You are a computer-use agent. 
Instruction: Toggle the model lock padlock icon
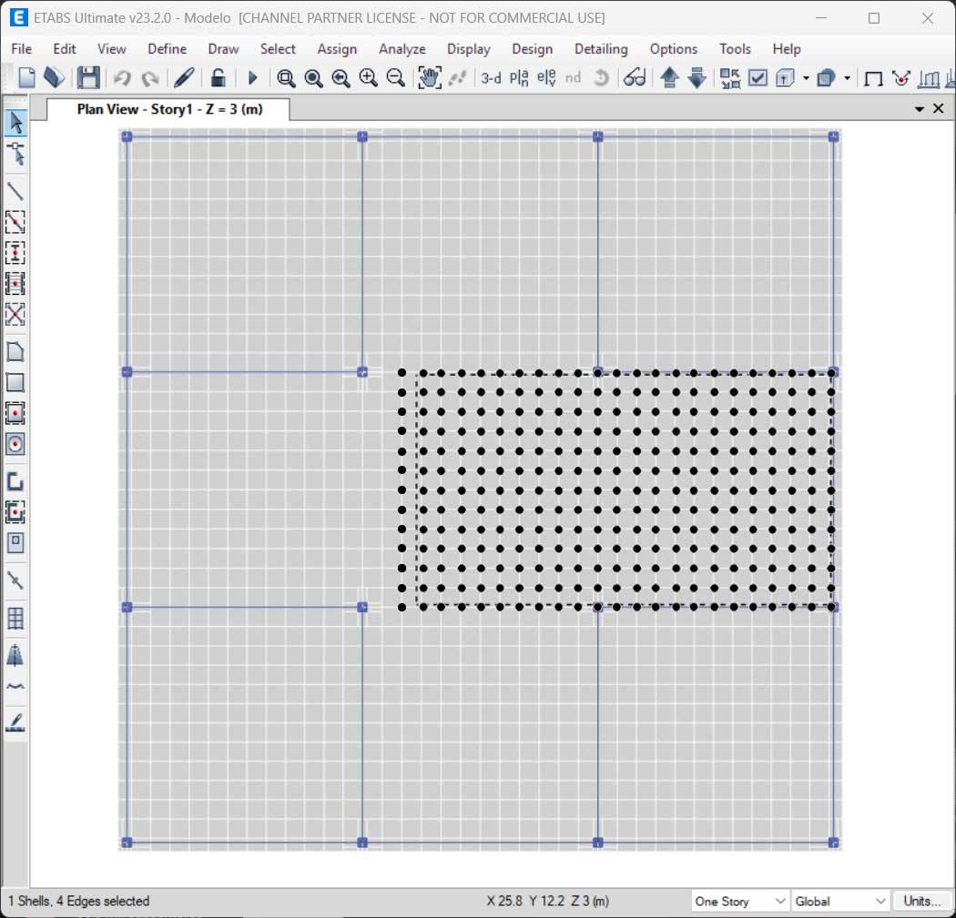(x=219, y=78)
